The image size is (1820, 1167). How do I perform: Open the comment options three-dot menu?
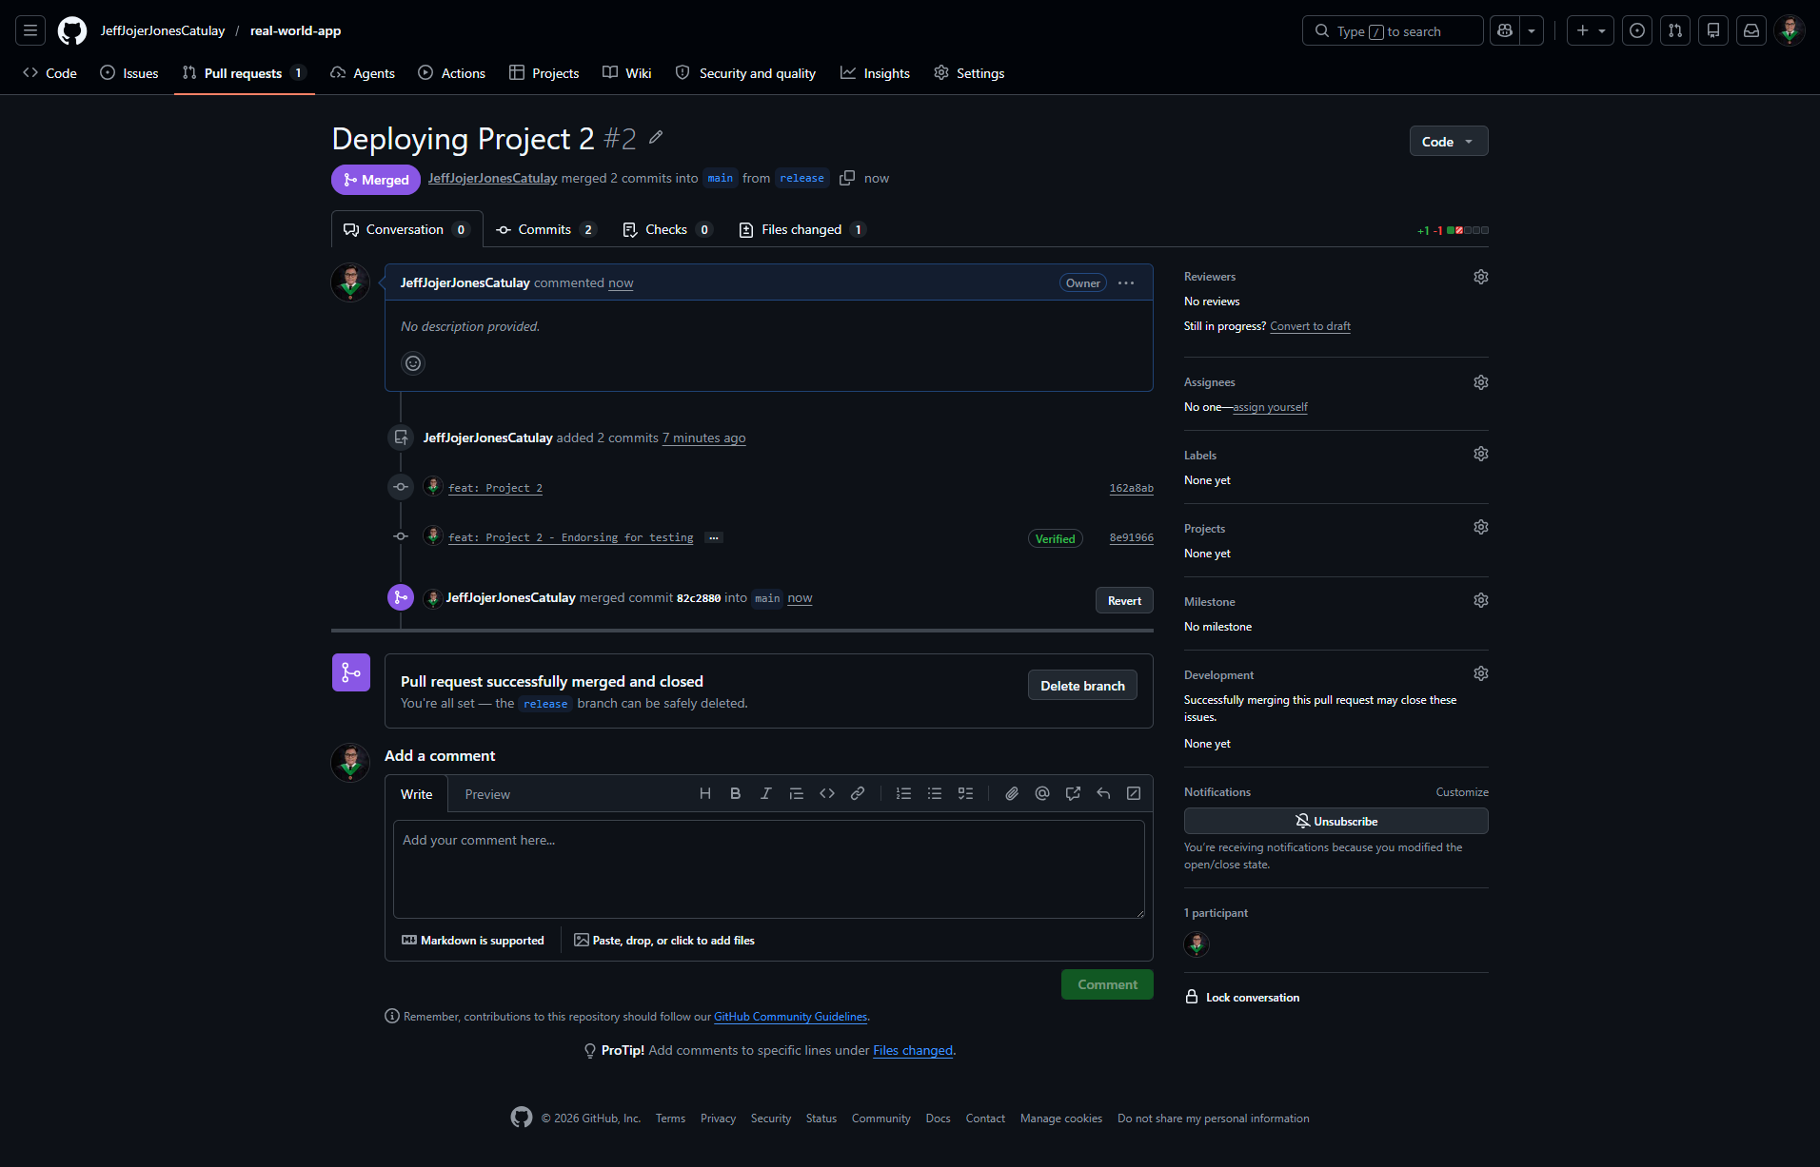tap(1126, 283)
